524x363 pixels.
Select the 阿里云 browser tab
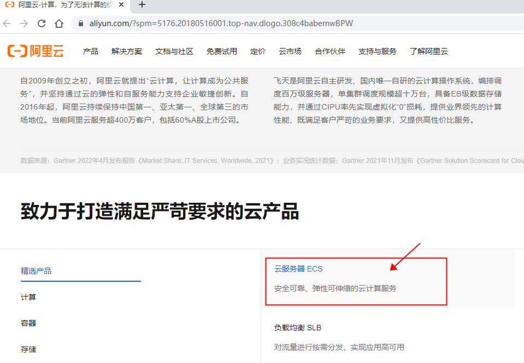[x=65, y=5]
